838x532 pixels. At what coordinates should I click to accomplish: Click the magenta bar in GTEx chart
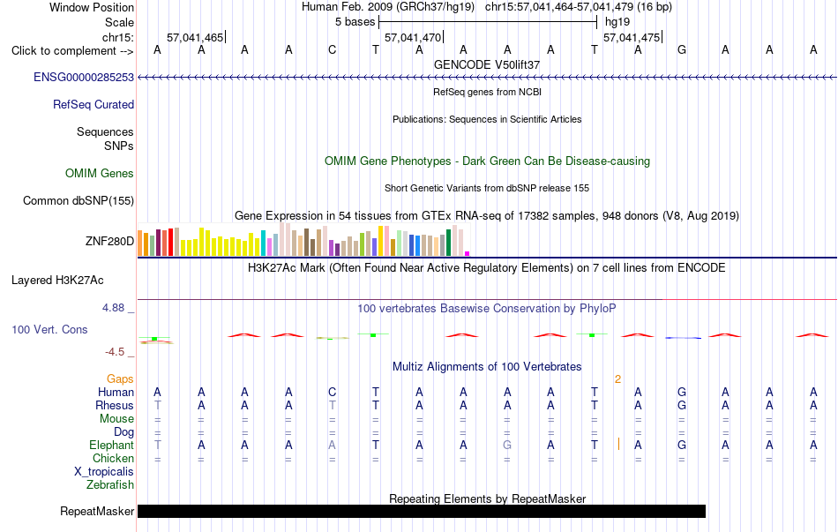pyautogui.click(x=468, y=253)
